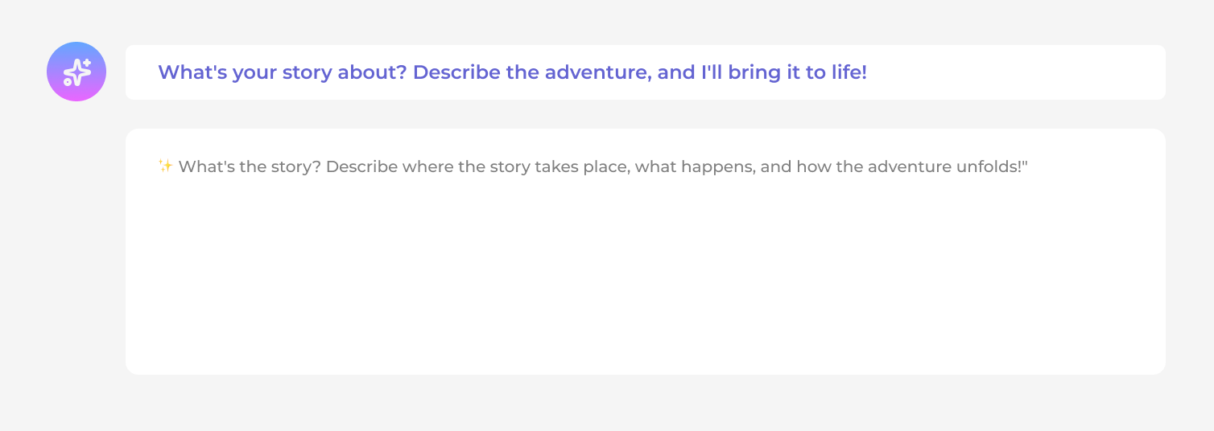
Task: Place cursor in the center of the story box
Action: tap(645, 252)
